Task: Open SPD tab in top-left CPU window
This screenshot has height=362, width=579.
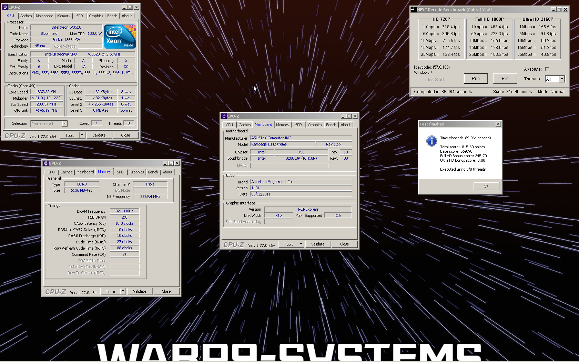Action: tap(80, 16)
